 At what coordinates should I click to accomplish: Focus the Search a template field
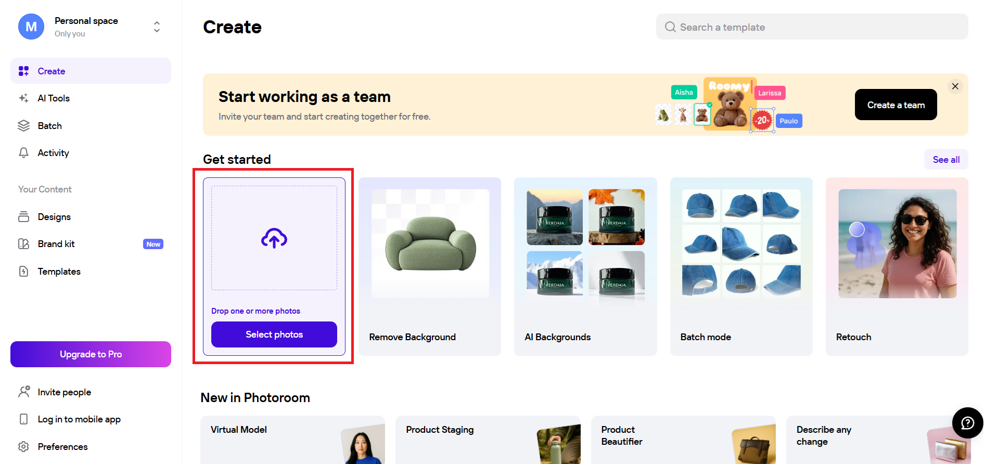pyautogui.click(x=812, y=27)
